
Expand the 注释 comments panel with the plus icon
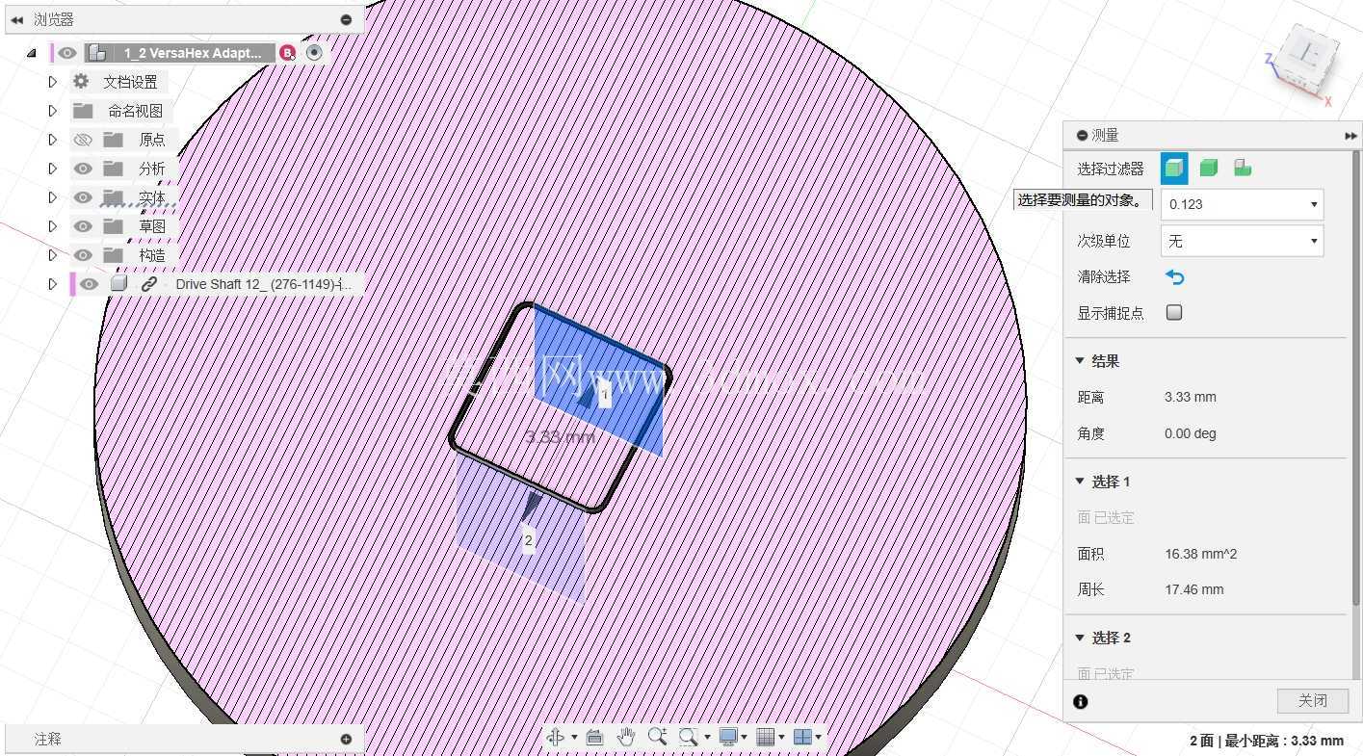(x=346, y=739)
